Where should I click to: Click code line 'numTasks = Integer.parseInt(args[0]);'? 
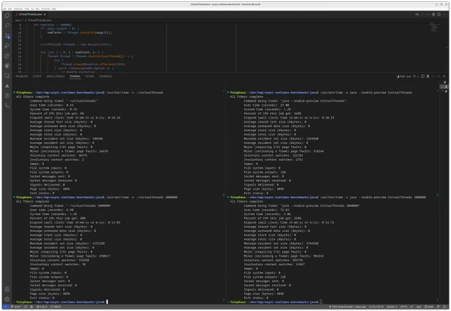[x=80, y=32]
